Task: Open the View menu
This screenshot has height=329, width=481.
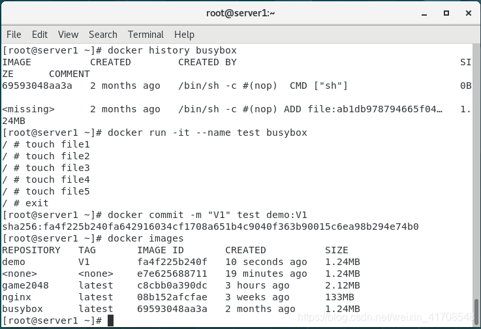Action: pos(68,35)
